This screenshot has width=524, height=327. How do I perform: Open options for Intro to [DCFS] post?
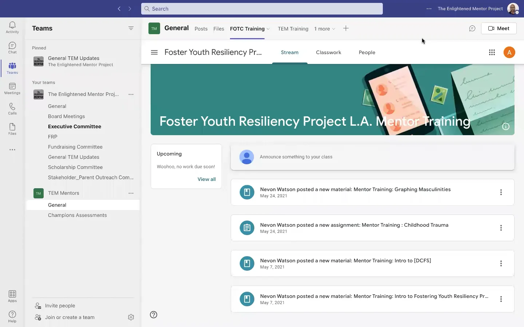501,263
